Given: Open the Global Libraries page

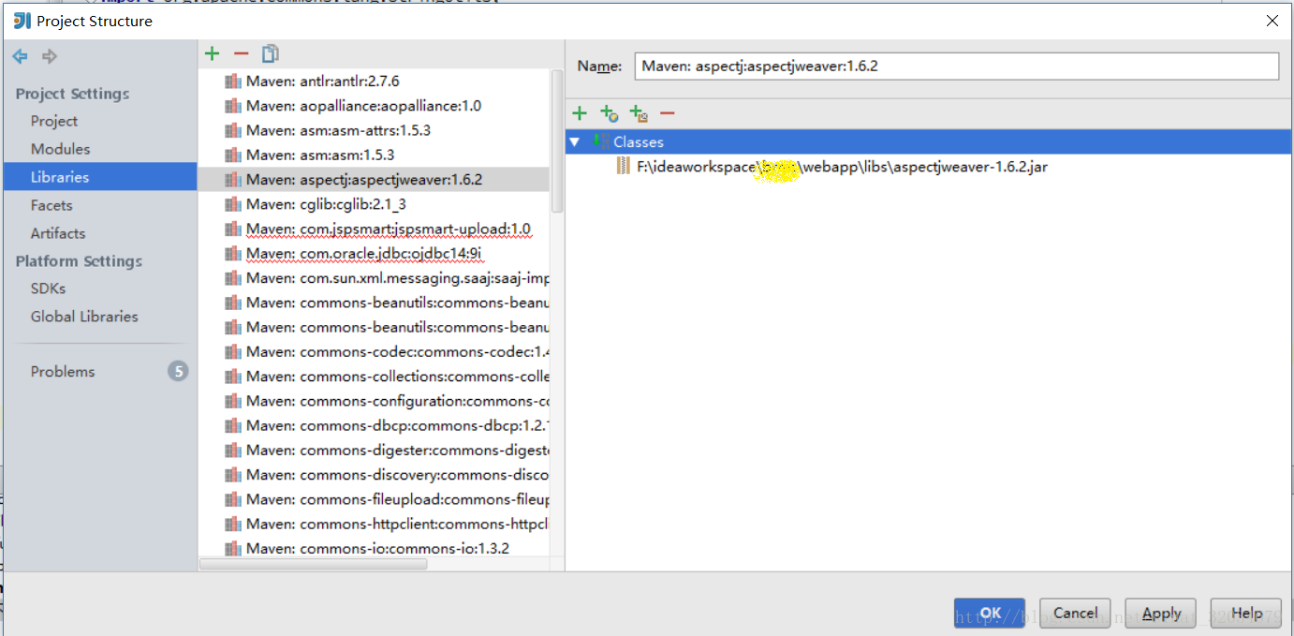Looking at the screenshot, I should [x=84, y=317].
